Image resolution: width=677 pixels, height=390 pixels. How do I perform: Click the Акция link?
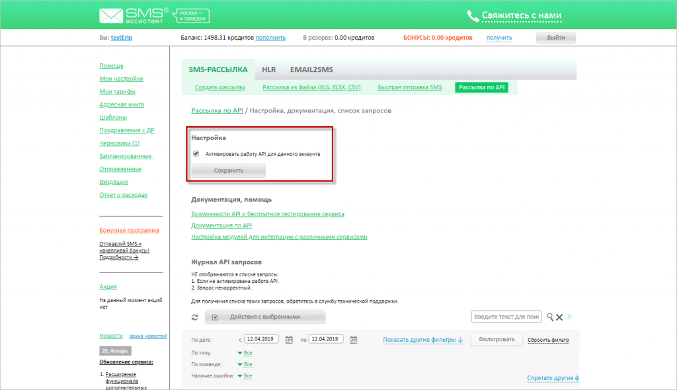(x=108, y=286)
